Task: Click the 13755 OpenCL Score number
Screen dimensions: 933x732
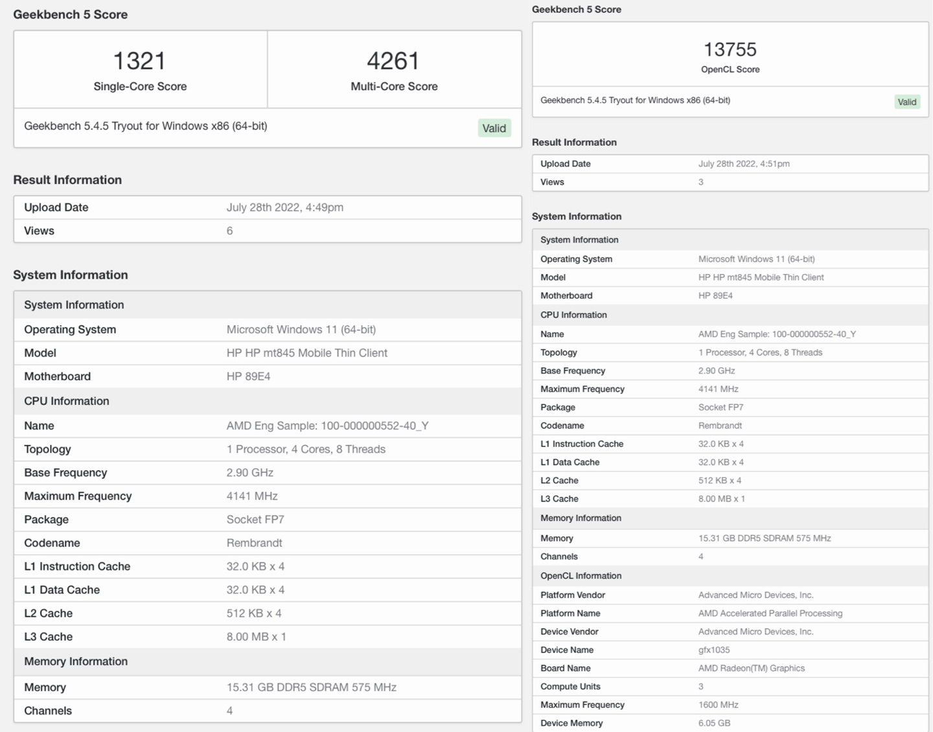Action: pos(730,49)
